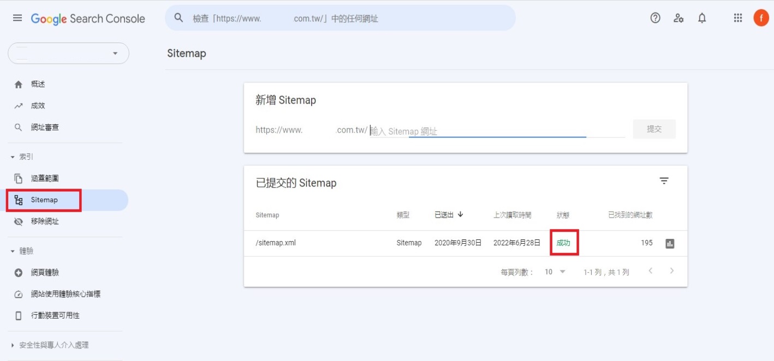
Task: Open the rows per page dropdown
Action: (x=556, y=272)
